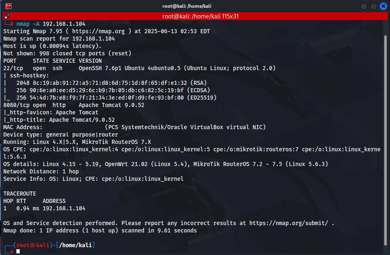Screen dimensions: 390x255
Task: Click the -A option in the command
Action: 36,24
